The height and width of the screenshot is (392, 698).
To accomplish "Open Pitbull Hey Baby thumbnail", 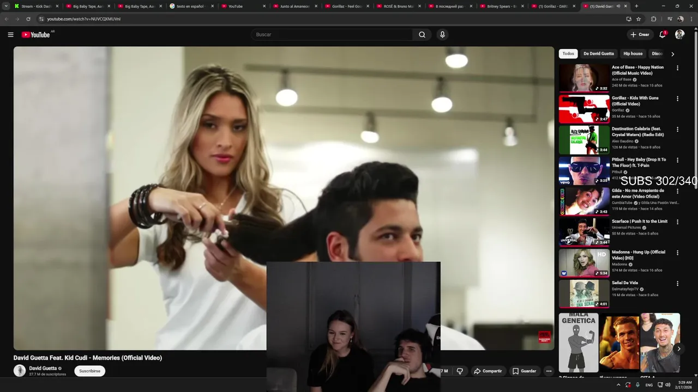I will [x=584, y=170].
